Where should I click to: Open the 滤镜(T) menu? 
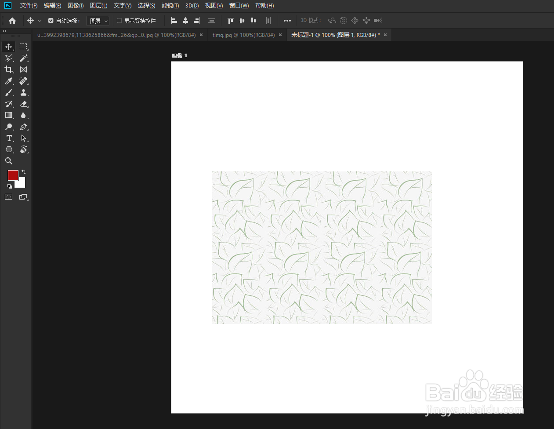click(170, 5)
